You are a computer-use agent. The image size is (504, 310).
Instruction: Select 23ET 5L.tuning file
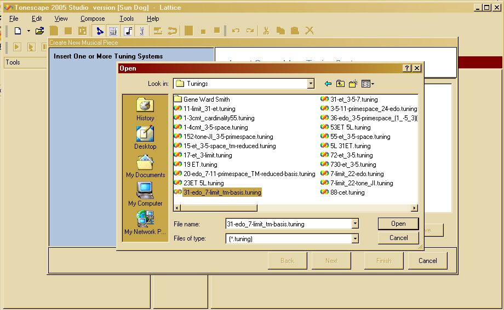tap(199, 183)
